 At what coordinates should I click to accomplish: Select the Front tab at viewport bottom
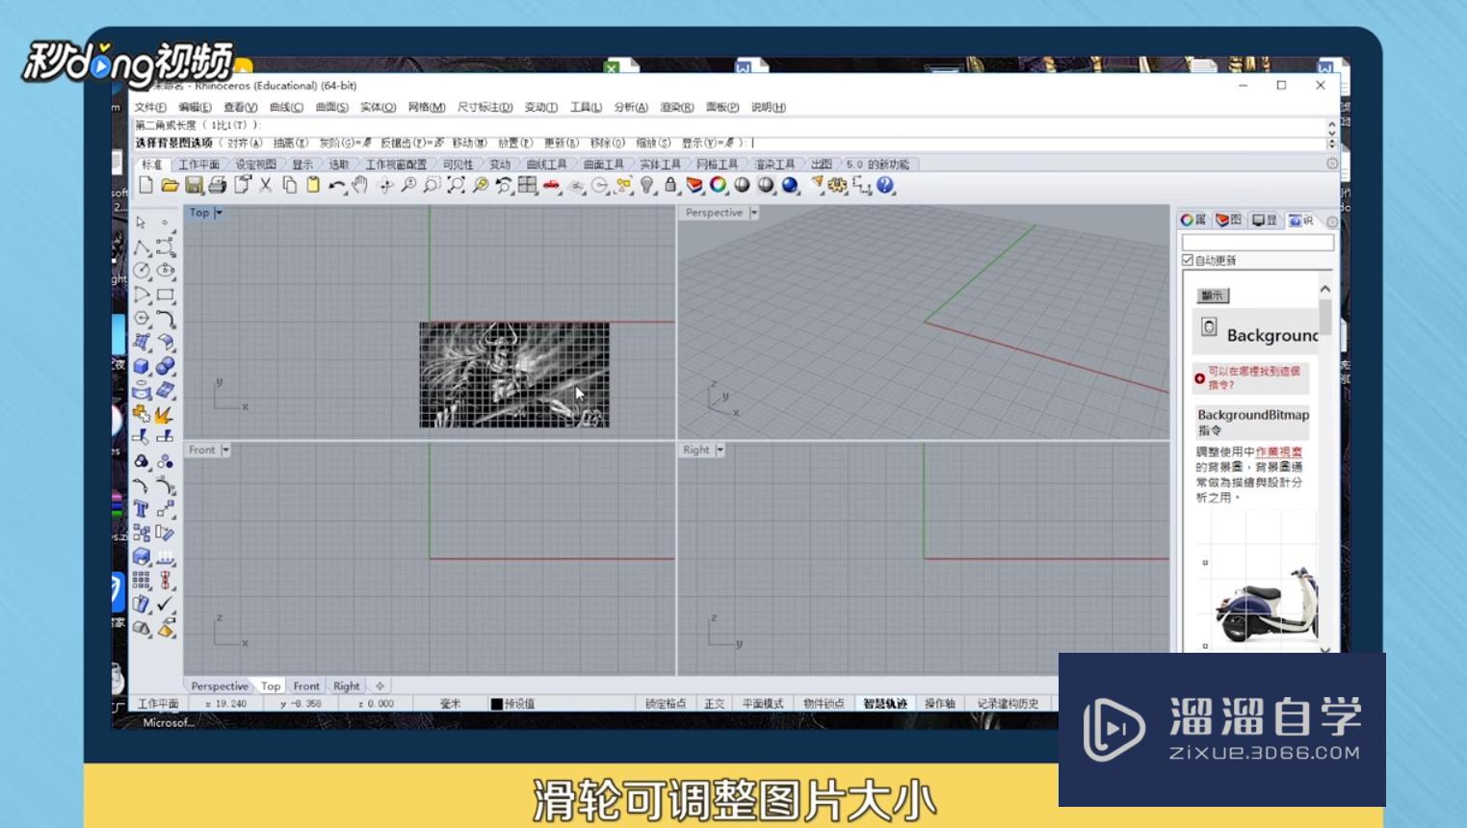[306, 686]
